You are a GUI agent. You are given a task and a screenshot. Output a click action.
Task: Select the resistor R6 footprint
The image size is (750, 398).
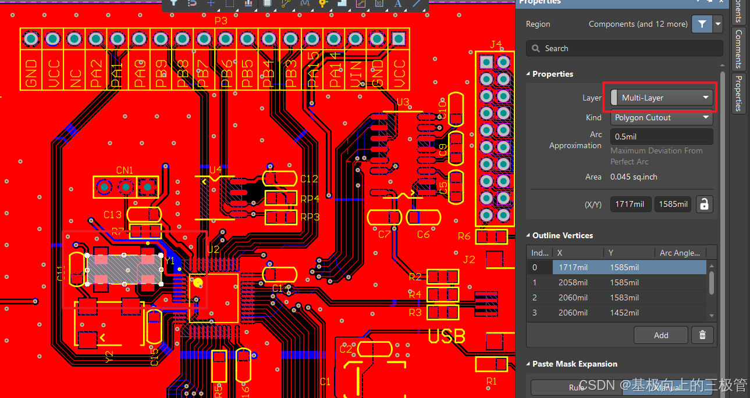point(492,236)
